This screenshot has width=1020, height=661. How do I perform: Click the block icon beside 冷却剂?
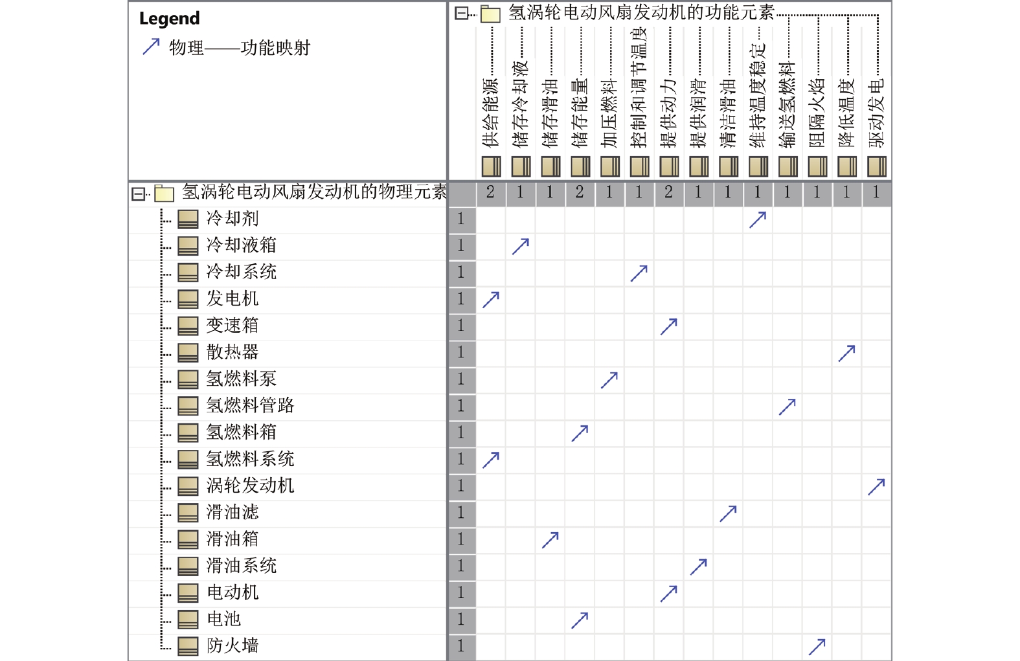click(x=188, y=219)
